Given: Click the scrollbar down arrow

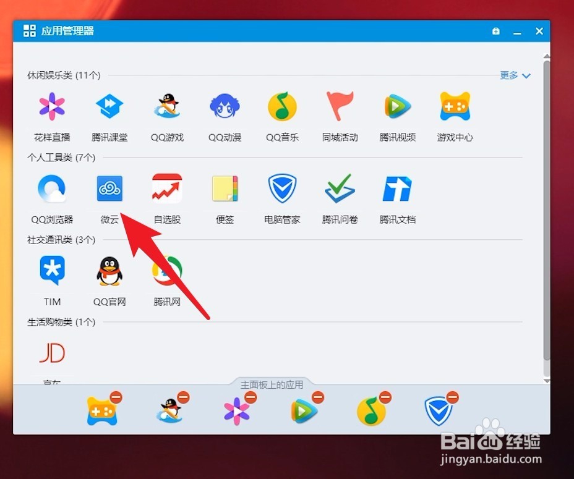Looking at the screenshot, I should (547, 381).
